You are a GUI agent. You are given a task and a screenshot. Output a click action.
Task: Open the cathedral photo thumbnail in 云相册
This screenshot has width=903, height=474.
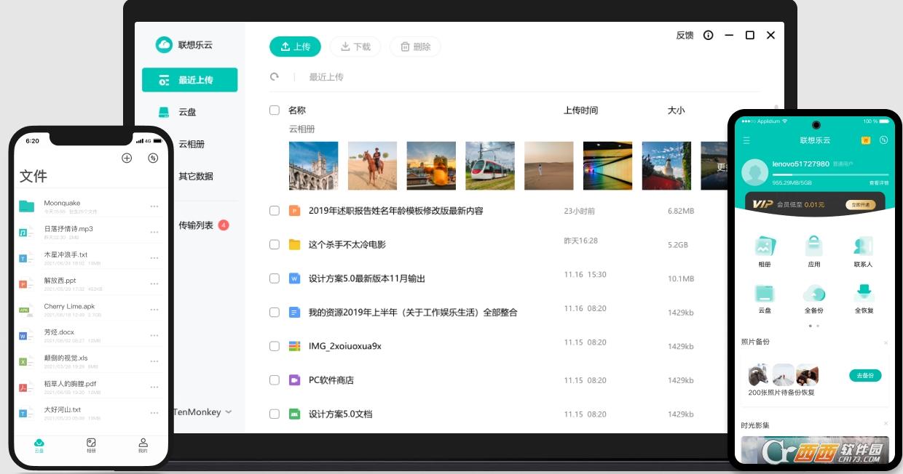point(313,166)
